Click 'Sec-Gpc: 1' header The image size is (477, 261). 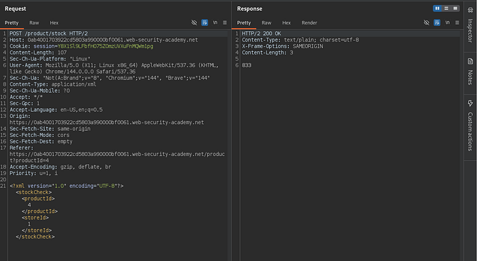(25, 104)
